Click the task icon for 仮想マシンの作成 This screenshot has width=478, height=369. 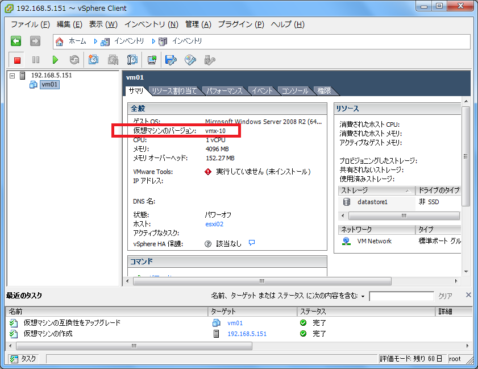point(14,334)
